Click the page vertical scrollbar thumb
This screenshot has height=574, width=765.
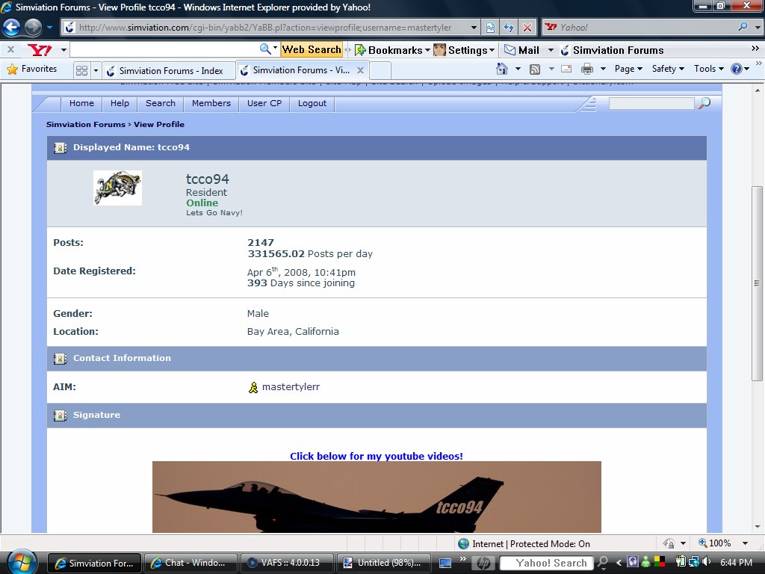coord(757,283)
